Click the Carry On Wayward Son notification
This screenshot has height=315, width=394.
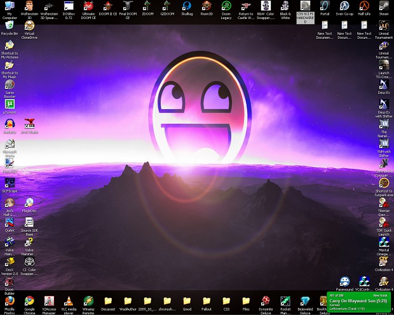(x=358, y=302)
